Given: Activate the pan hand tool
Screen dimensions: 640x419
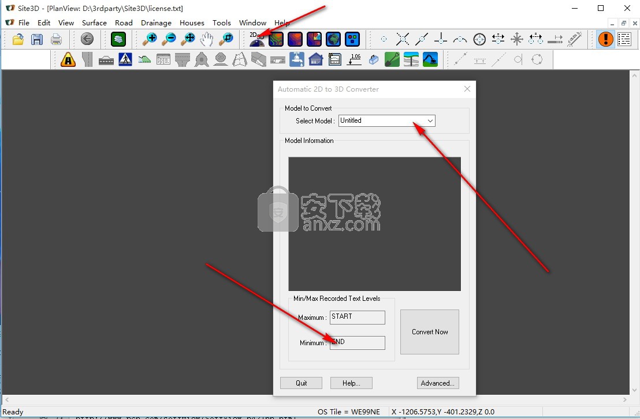Looking at the screenshot, I should (207, 39).
